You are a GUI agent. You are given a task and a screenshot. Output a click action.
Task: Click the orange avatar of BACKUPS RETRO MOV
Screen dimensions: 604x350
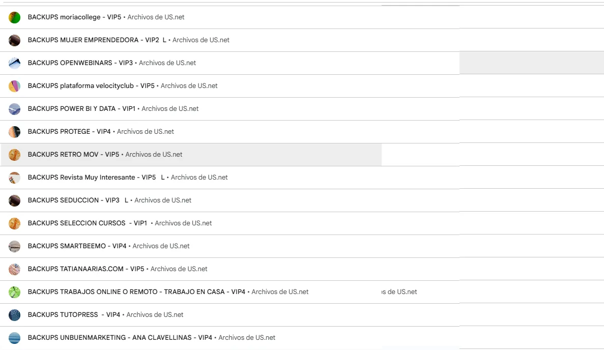15,155
